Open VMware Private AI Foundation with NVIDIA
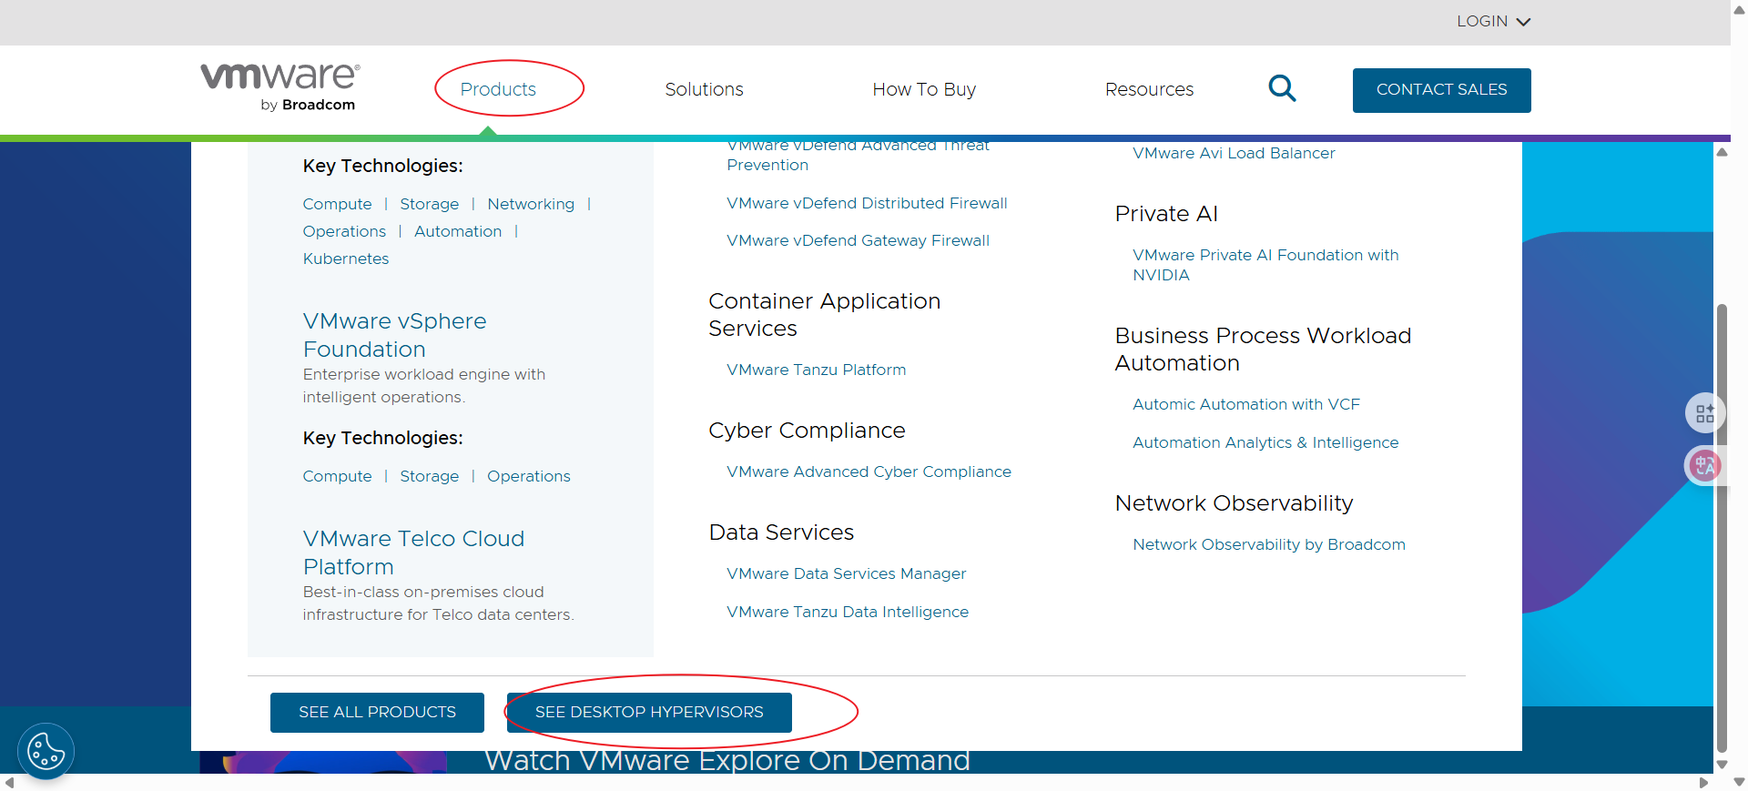The height and width of the screenshot is (791, 1748). (x=1265, y=265)
